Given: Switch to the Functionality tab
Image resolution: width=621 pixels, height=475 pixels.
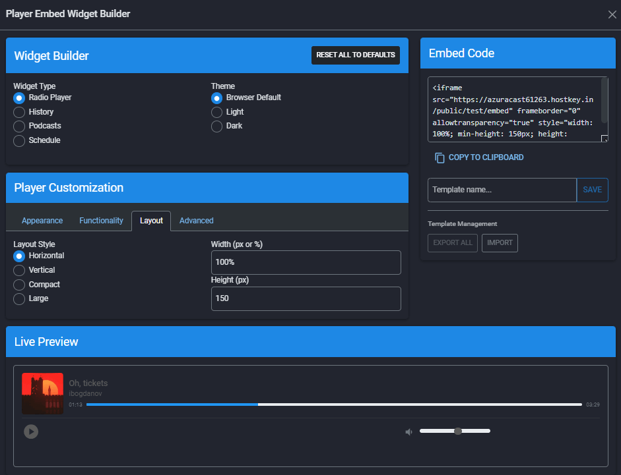Looking at the screenshot, I should click(x=101, y=221).
